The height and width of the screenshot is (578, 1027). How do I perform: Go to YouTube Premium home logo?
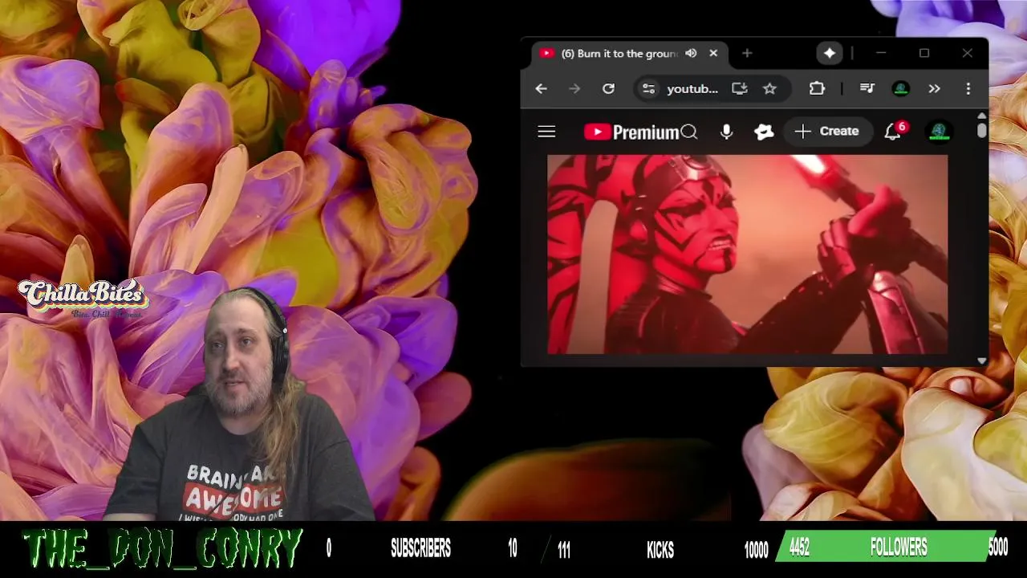631,132
